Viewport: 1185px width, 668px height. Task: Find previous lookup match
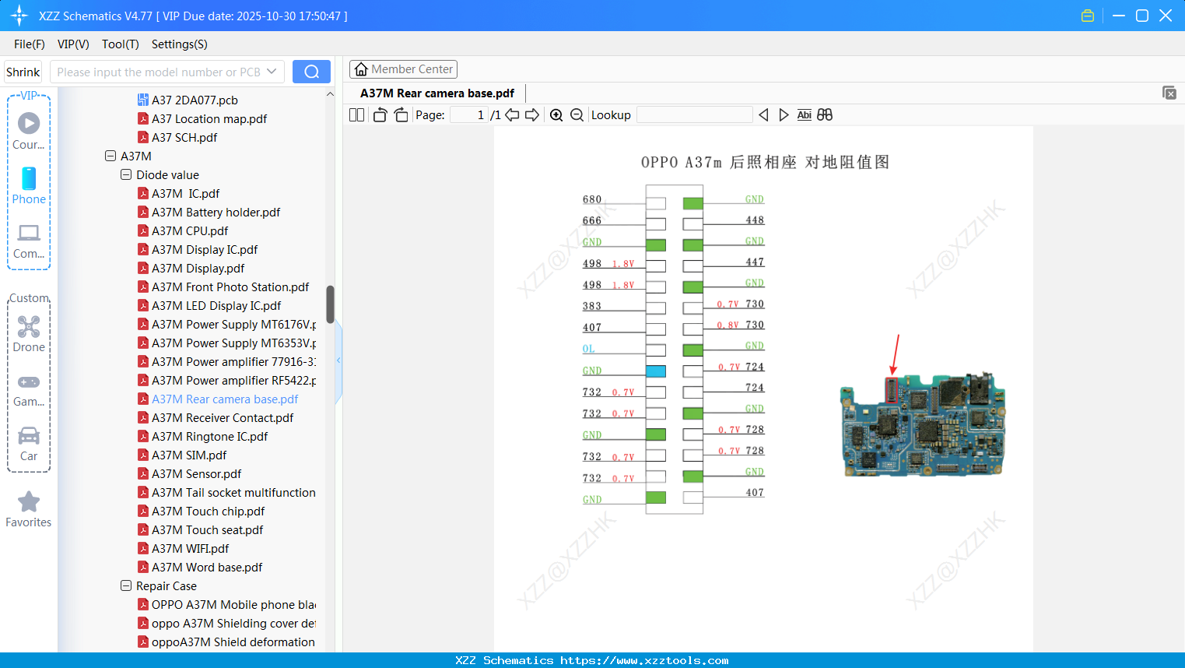pos(763,114)
